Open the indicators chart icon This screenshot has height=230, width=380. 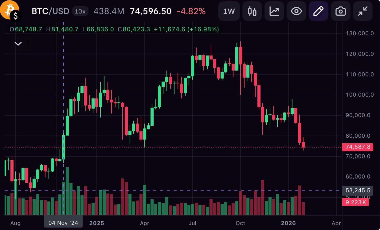(274, 11)
